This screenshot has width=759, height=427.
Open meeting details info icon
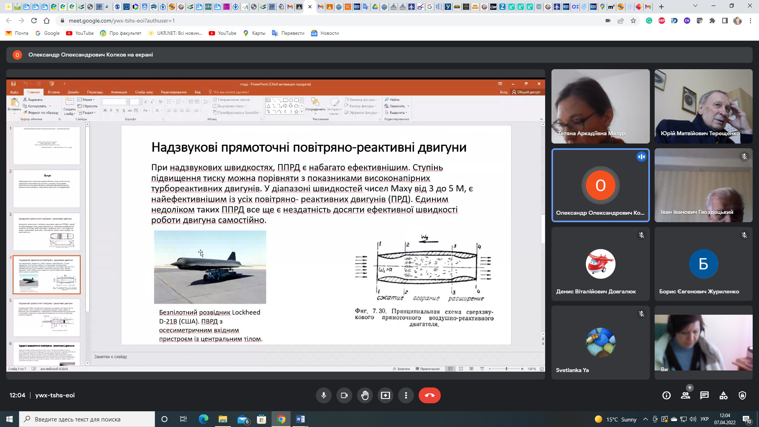point(666,395)
